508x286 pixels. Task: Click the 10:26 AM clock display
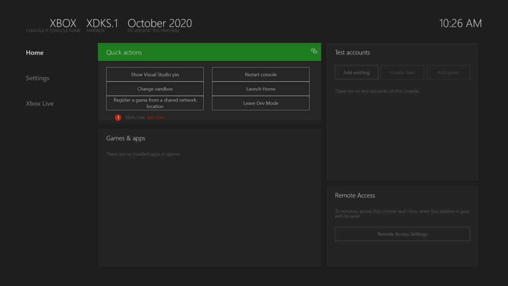(x=460, y=23)
